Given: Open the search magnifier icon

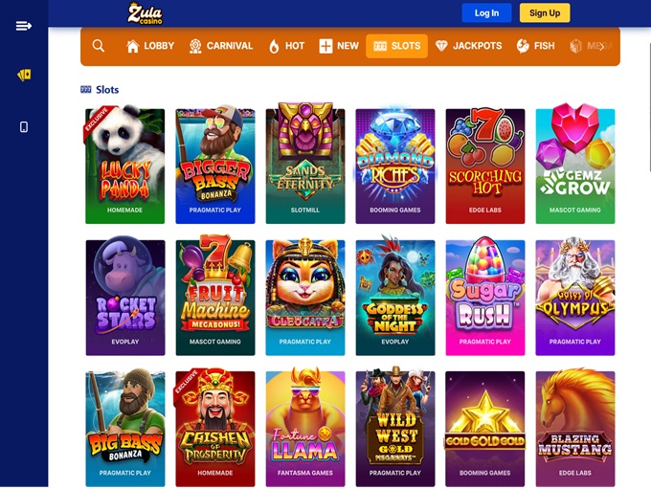Looking at the screenshot, I should 99,46.
